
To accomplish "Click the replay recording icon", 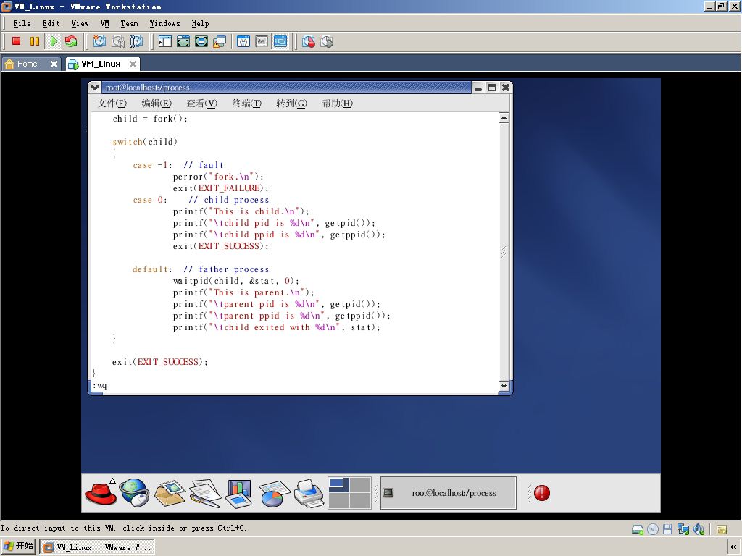I will (327, 41).
